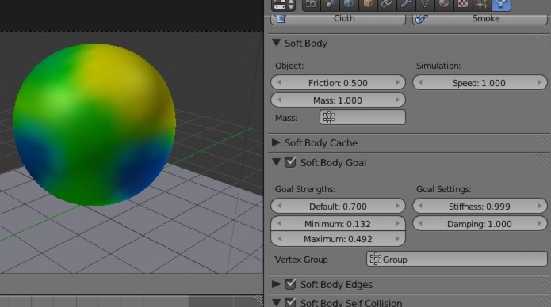551x307 pixels.
Task: Click the Goal Settings label
Action: pos(443,189)
